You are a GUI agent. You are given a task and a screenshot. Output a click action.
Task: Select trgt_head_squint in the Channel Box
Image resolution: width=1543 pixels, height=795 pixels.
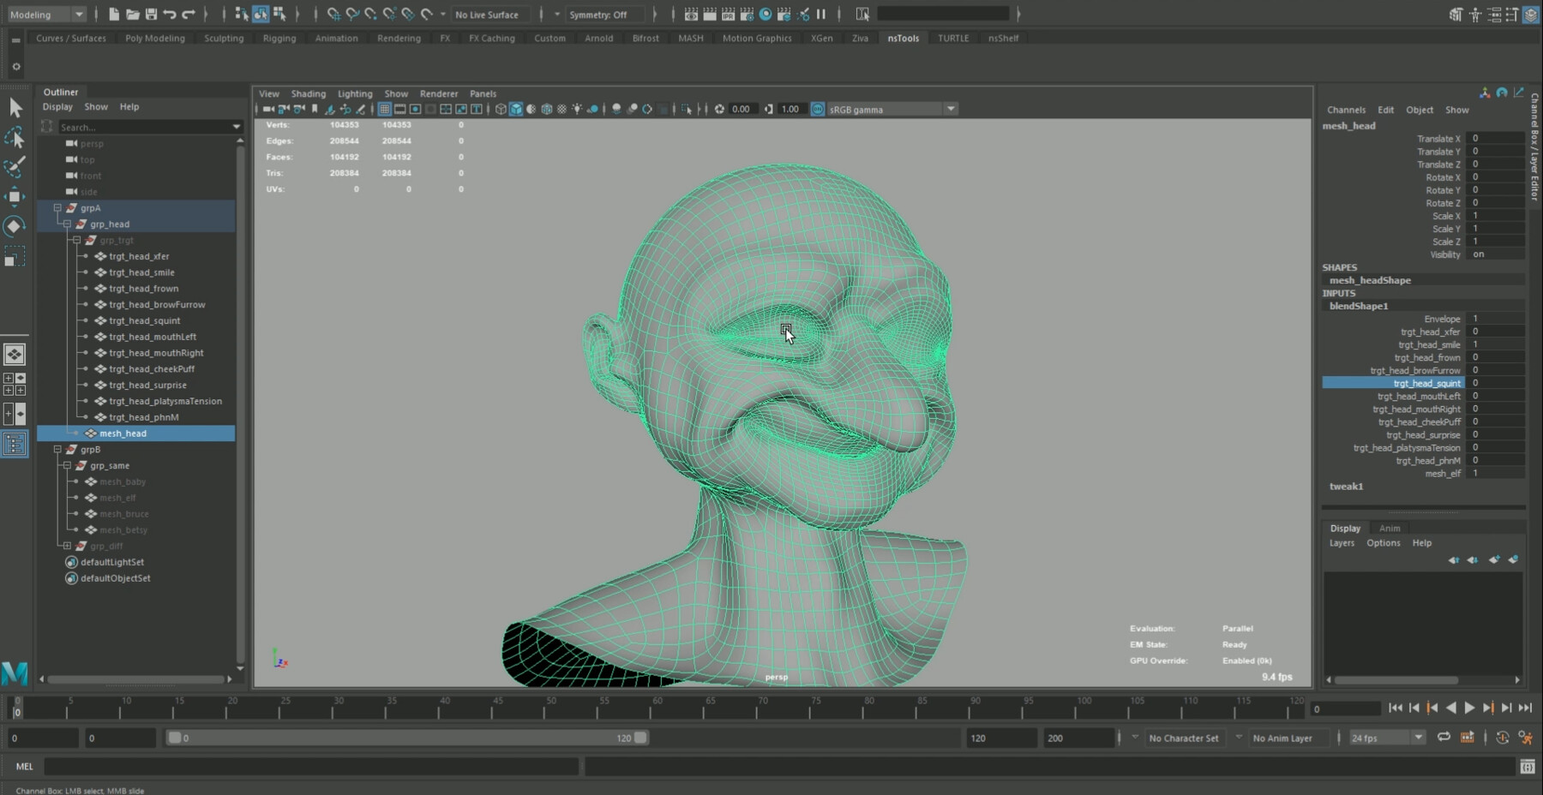coord(1426,383)
